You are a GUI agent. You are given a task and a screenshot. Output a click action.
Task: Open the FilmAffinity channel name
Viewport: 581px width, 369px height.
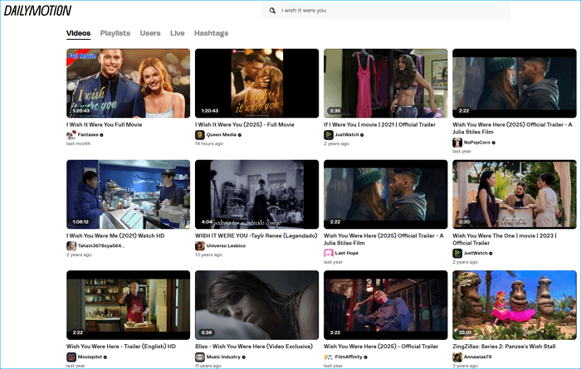click(x=349, y=357)
